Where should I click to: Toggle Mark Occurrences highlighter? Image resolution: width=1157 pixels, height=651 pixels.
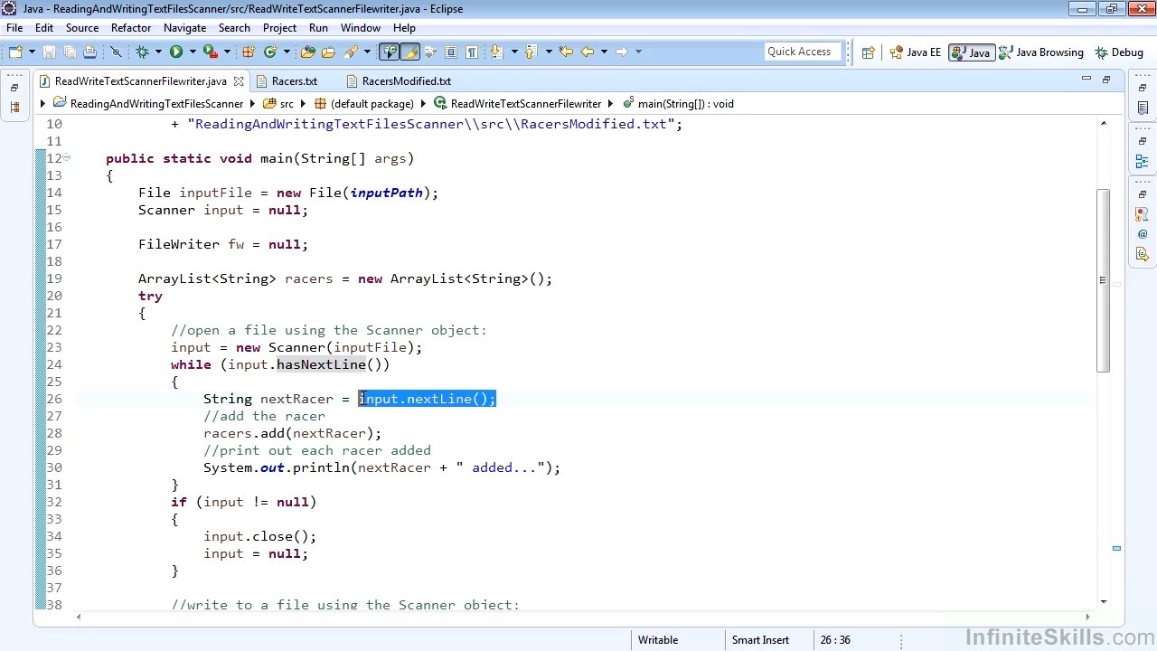(x=409, y=52)
